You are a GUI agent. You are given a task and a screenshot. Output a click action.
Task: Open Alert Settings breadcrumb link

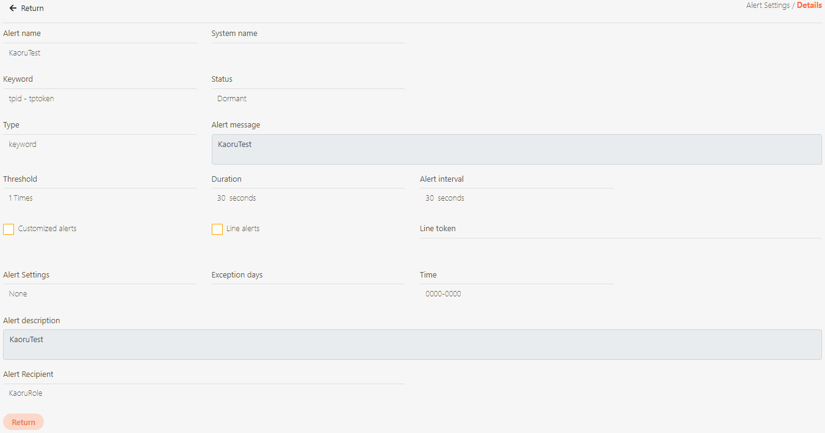(x=768, y=5)
